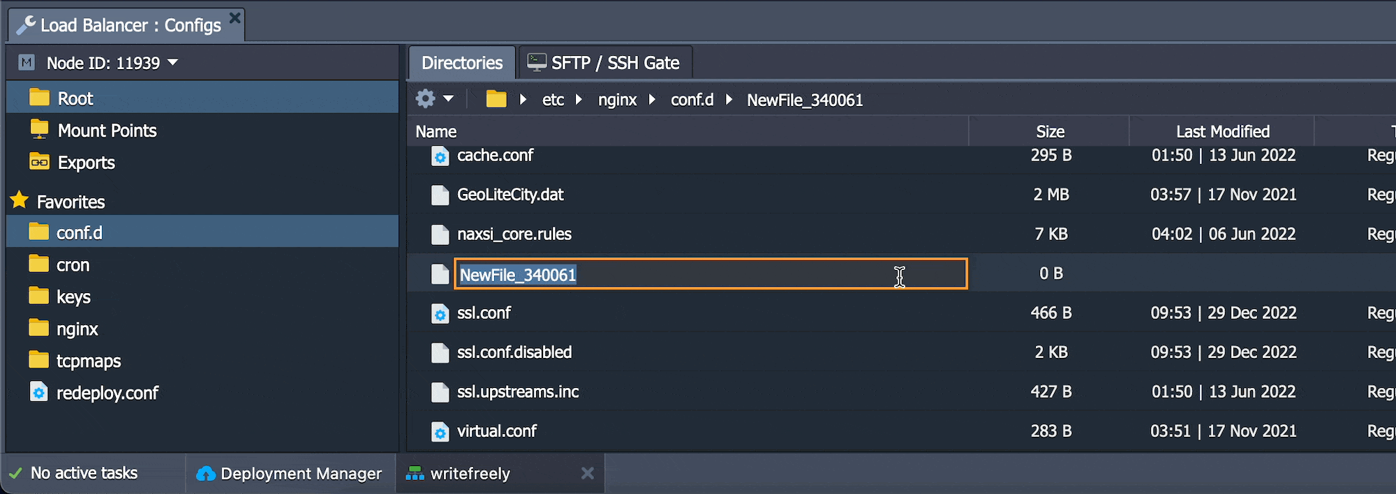1396x494 pixels.
Task: Open nginx favorite folder
Action: pyautogui.click(x=77, y=329)
